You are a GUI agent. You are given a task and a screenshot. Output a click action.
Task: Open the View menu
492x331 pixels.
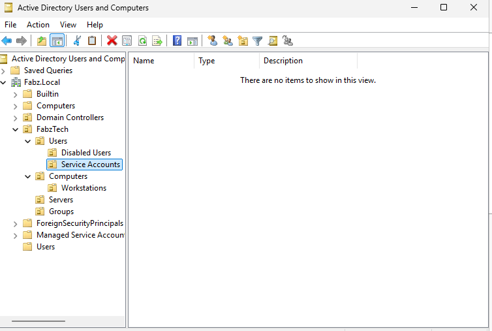(x=68, y=25)
